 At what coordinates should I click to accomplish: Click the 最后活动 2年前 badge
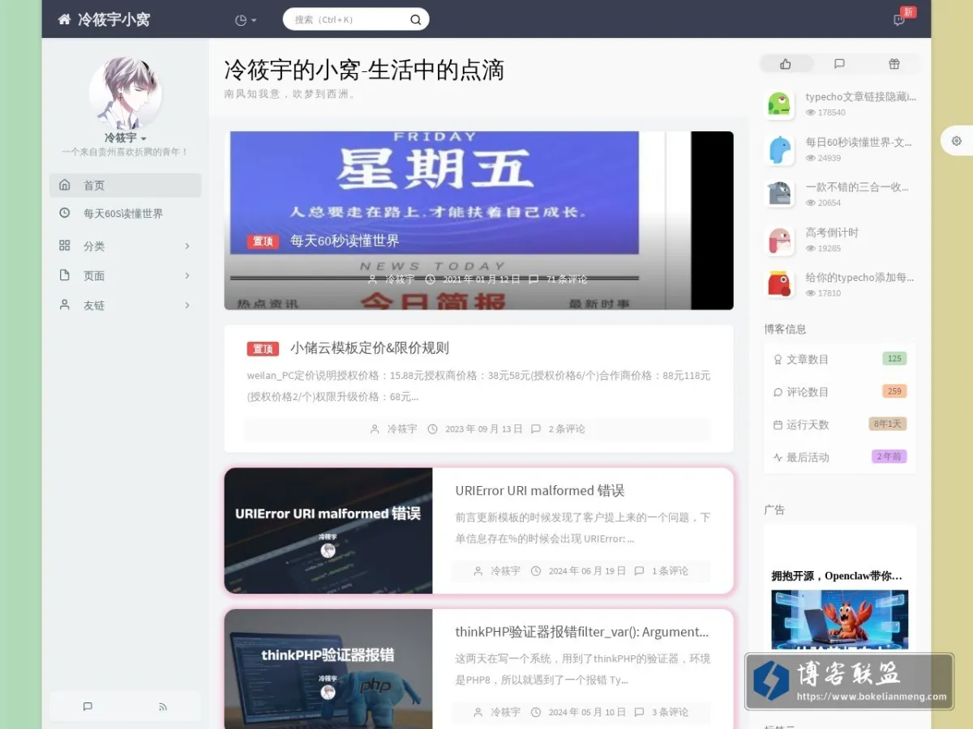click(x=889, y=456)
